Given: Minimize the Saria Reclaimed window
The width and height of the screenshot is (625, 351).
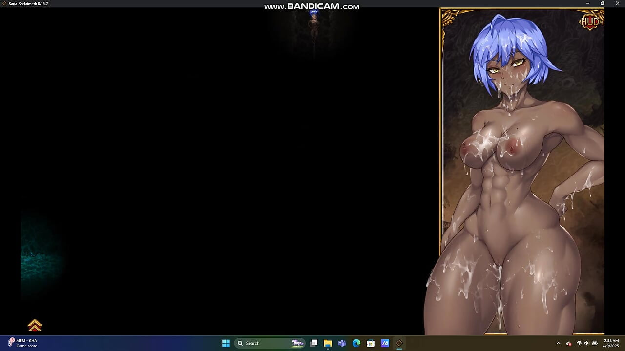Looking at the screenshot, I should coord(588,3).
